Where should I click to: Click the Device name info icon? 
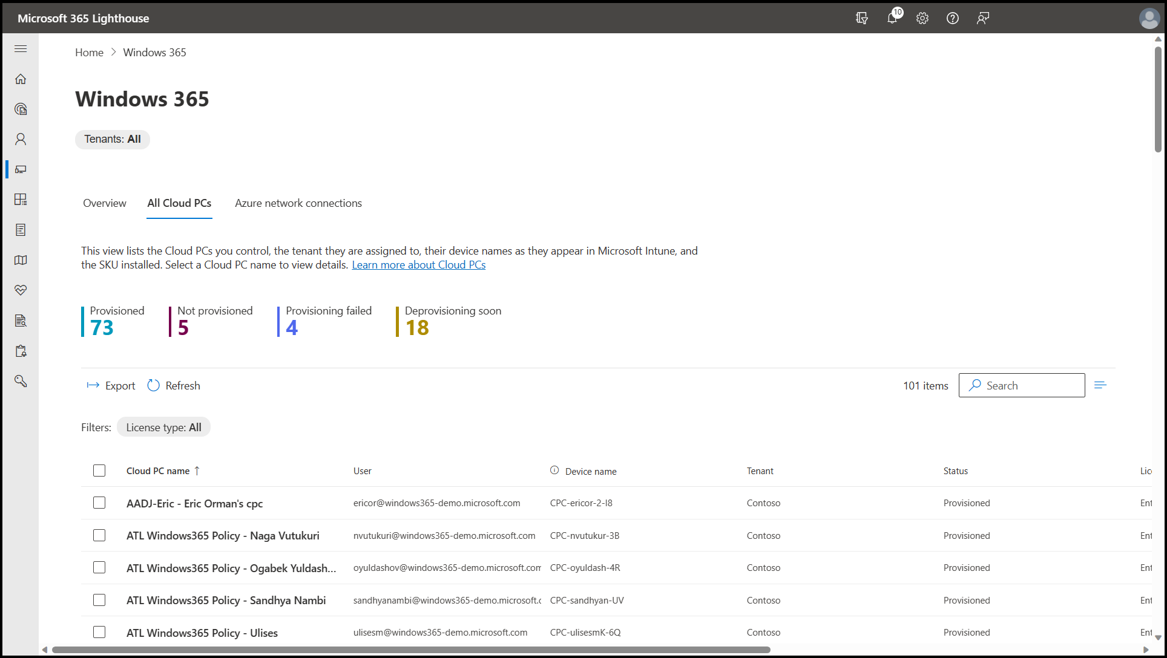click(x=554, y=471)
